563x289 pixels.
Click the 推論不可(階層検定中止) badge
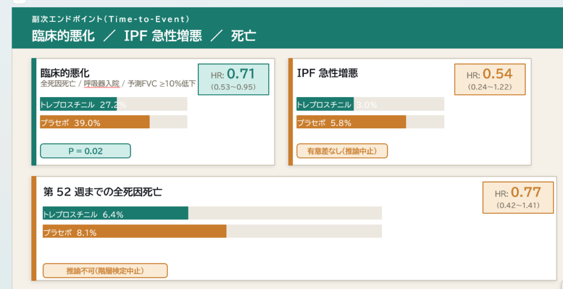[x=105, y=270]
